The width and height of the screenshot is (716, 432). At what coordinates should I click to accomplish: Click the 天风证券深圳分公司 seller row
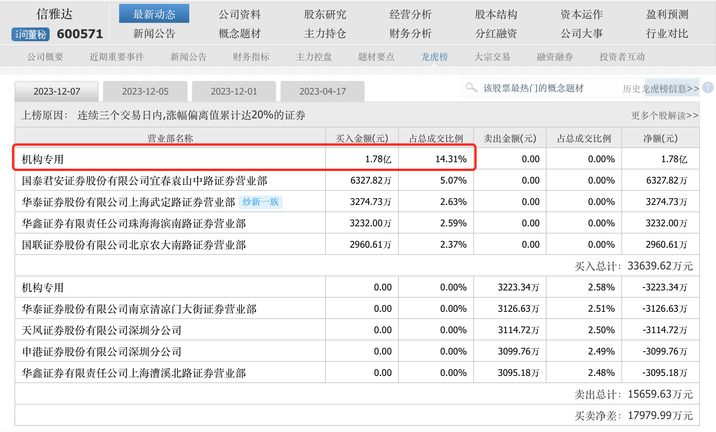102,330
